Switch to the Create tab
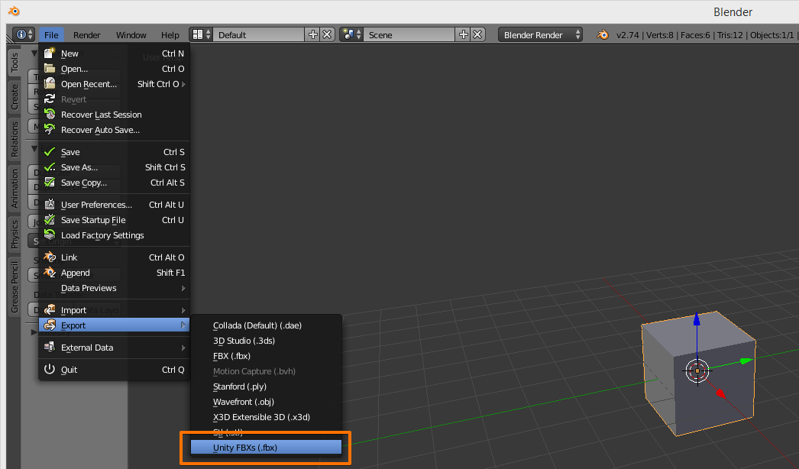 (15, 97)
